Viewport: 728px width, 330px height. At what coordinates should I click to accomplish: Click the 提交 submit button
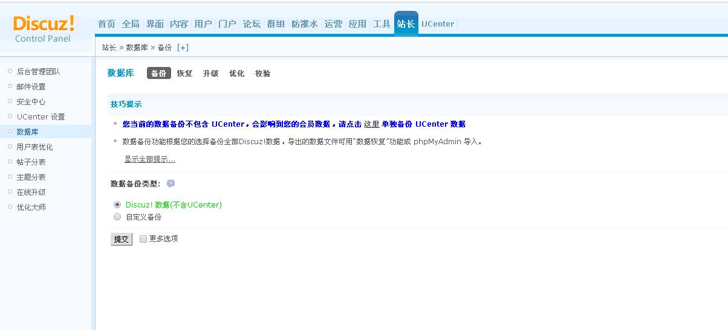click(x=122, y=239)
